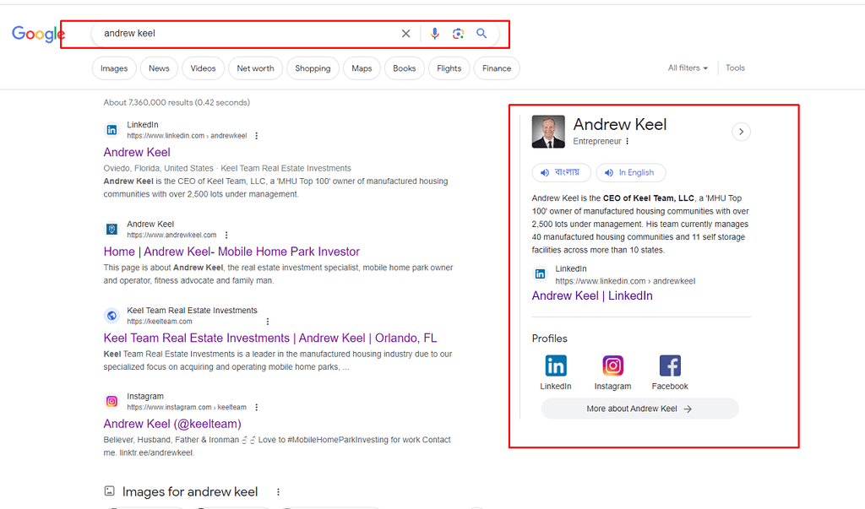Focus the search field containing andrew keel
865x509 pixels.
tap(248, 34)
